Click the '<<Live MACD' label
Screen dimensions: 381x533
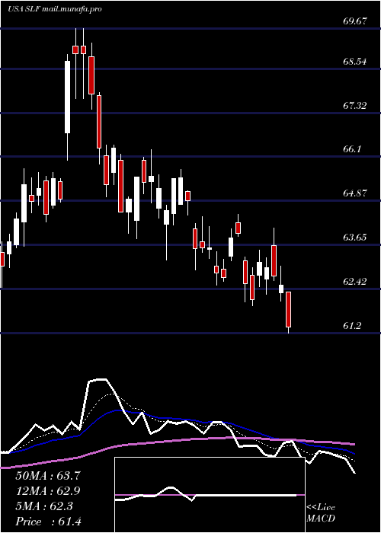pyautogui.click(x=321, y=513)
